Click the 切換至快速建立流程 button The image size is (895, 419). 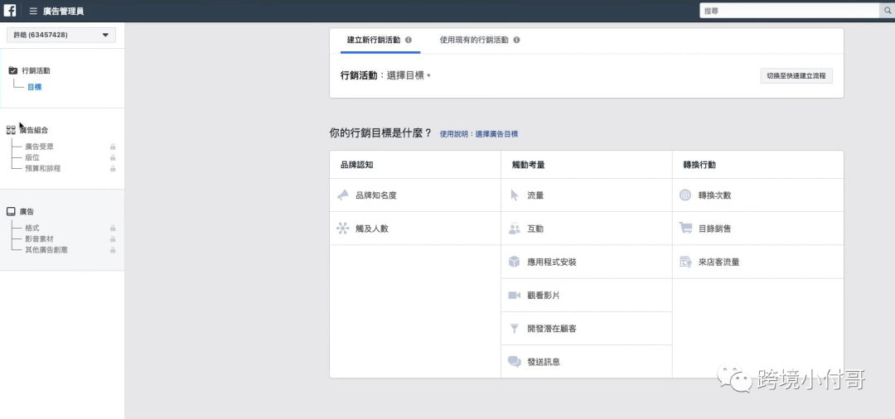796,76
